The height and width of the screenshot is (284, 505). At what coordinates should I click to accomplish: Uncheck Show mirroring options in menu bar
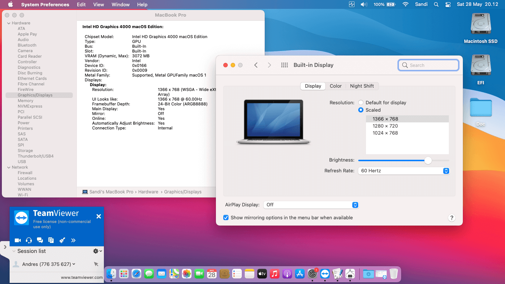tap(226, 218)
